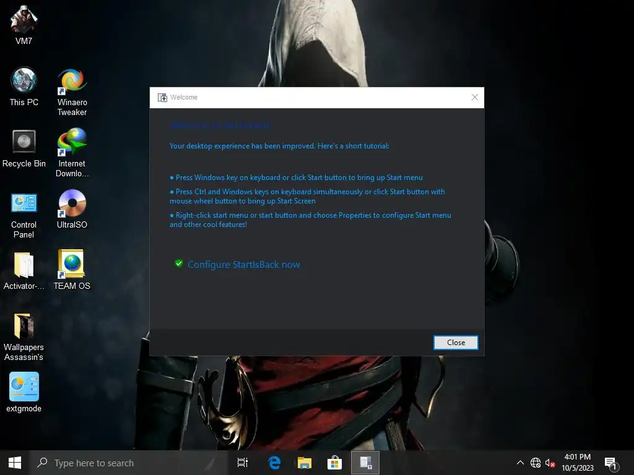Open the Action Center notifications icon

(x=611, y=463)
